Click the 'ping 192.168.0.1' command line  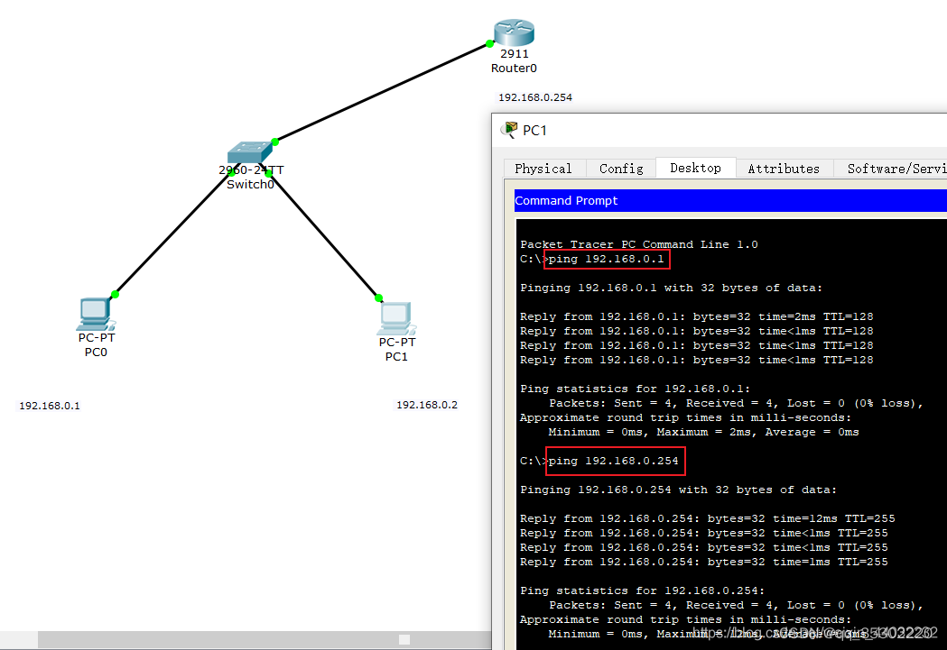pos(607,260)
